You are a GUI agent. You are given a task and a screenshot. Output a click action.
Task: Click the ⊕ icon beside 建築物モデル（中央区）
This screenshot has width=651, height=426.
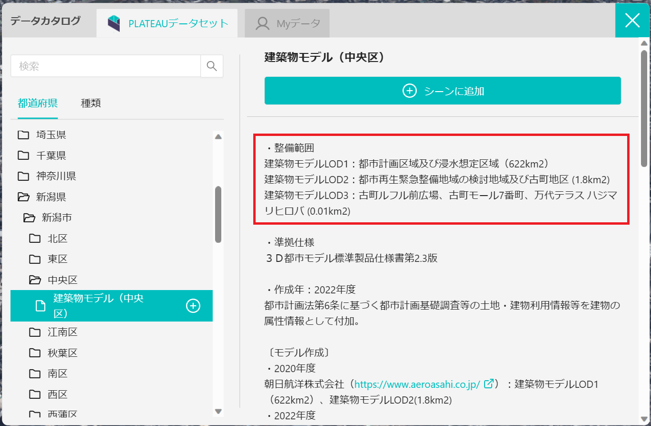(193, 305)
